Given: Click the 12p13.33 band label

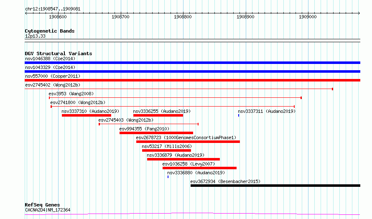Looking at the screenshot, I should [35, 36].
